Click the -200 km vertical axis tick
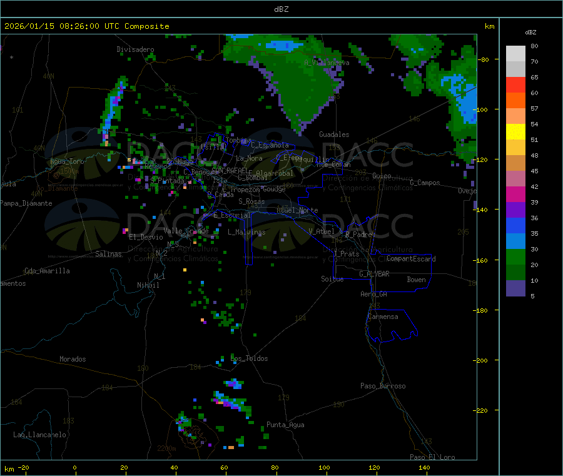 tap(481, 361)
